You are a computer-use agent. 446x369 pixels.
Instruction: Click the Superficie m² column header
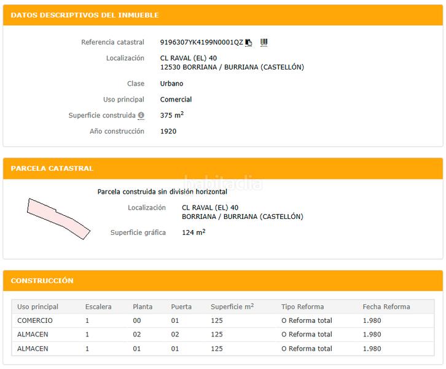click(232, 306)
